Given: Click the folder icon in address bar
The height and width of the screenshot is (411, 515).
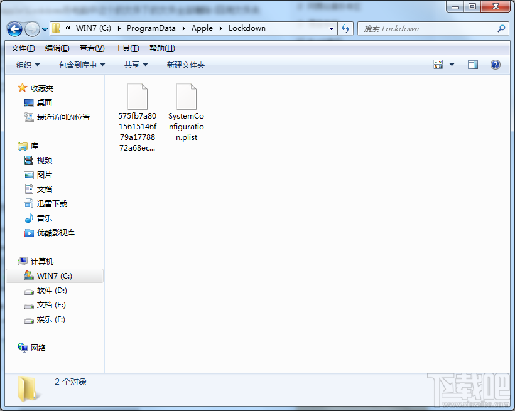Looking at the screenshot, I should pos(56,28).
